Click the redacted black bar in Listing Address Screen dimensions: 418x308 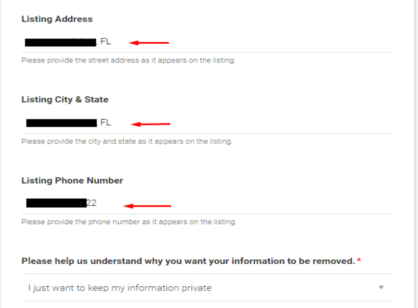[x=61, y=42]
